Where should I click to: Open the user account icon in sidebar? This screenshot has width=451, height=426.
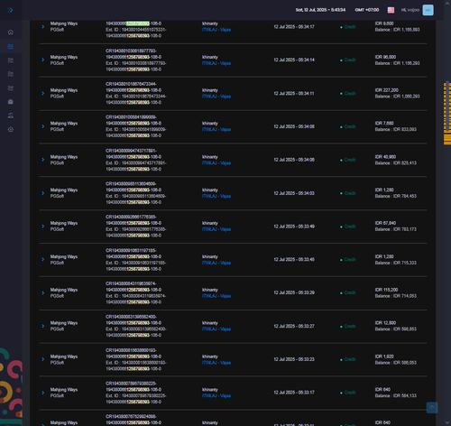11,116
